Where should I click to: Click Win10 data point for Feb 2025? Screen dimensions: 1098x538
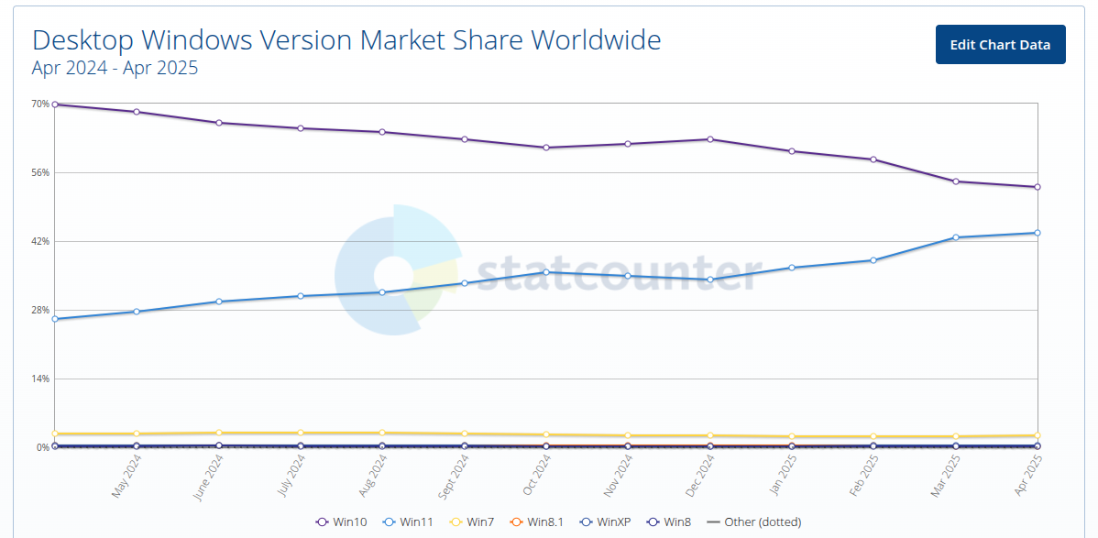click(873, 159)
